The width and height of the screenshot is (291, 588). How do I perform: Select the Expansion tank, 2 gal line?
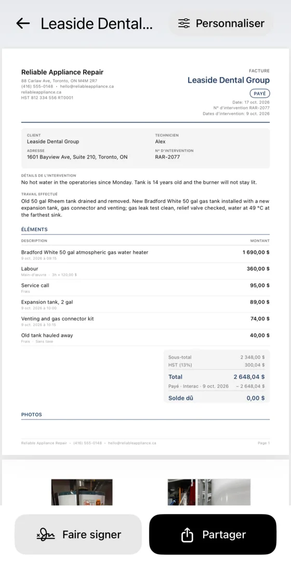tap(145, 304)
